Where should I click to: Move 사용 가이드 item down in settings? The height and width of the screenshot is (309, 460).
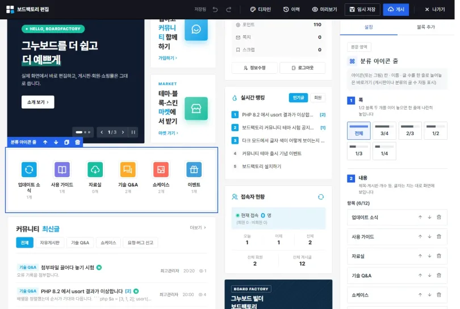pos(429,236)
